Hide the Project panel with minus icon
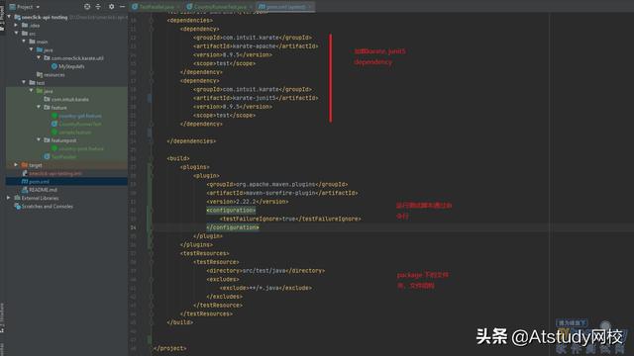The height and width of the screenshot is (356, 634). point(122,7)
